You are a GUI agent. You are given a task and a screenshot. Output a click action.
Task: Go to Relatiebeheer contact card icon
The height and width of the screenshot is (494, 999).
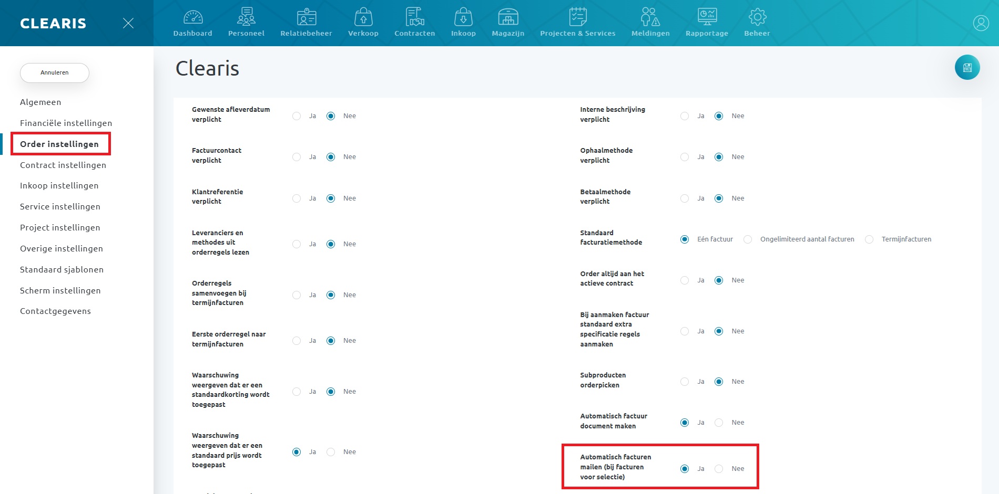(x=306, y=17)
